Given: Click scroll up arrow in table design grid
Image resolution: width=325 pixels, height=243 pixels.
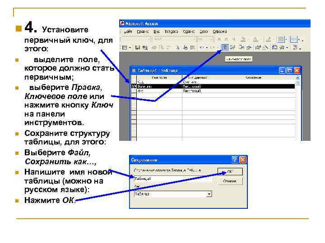Looking at the screenshot, I should tap(297, 78).
